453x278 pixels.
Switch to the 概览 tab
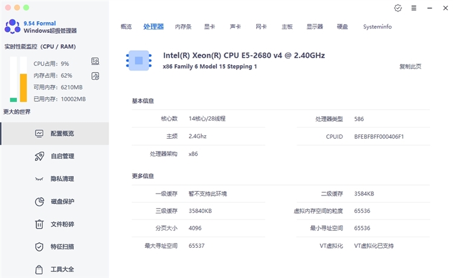pyautogui.click(x=126, y=27)
